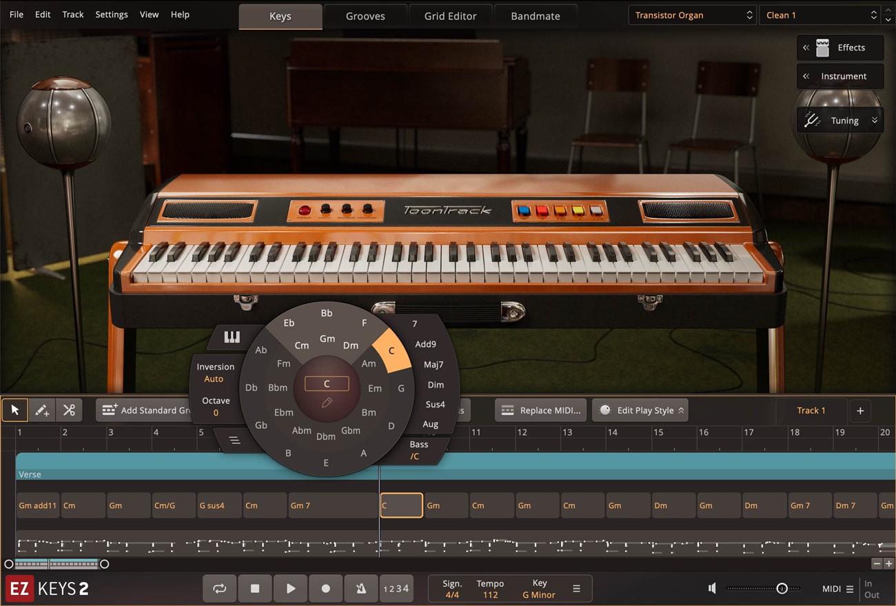Click the Replace MIDI button

click(x=540, y=410)
